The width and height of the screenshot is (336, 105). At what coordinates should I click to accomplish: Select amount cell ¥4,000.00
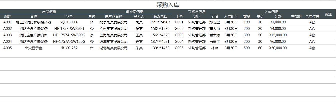278,29
